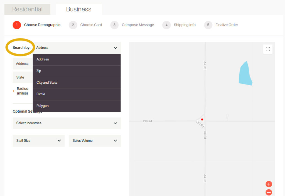The height and width of the screenshot is (196, 285).
Task: Click the State input field
Action: click(23, 78)
